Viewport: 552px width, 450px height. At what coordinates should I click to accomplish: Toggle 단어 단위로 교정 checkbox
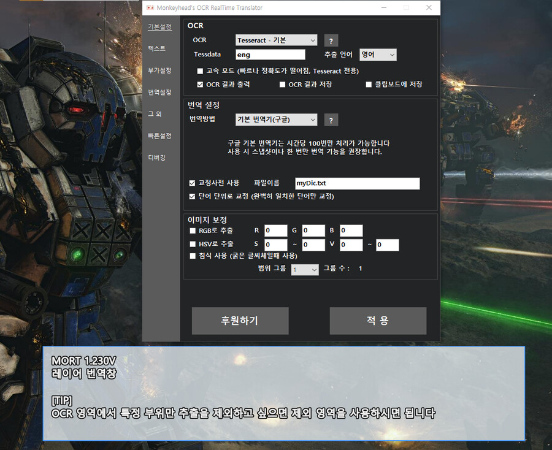point(192,196)
